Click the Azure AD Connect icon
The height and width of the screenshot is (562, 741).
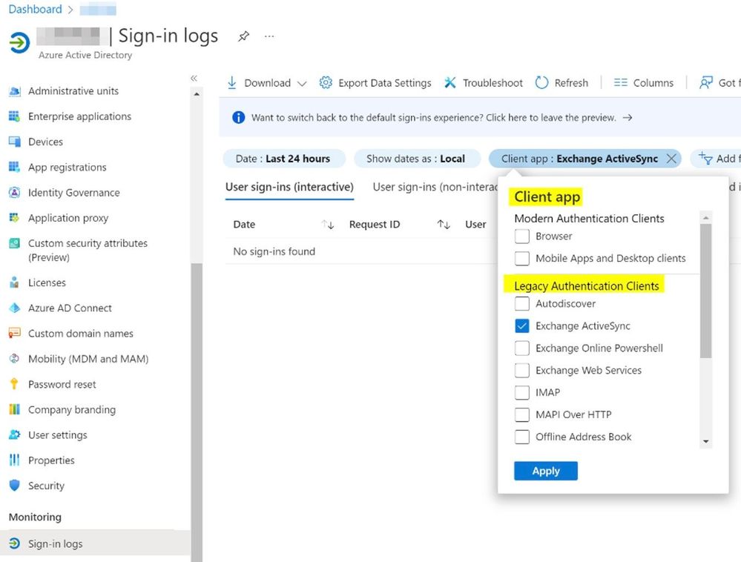click(15, 308)
